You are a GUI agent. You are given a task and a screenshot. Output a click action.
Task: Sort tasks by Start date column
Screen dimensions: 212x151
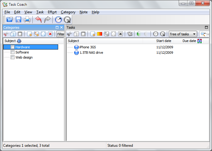click(x=158, y=41)
